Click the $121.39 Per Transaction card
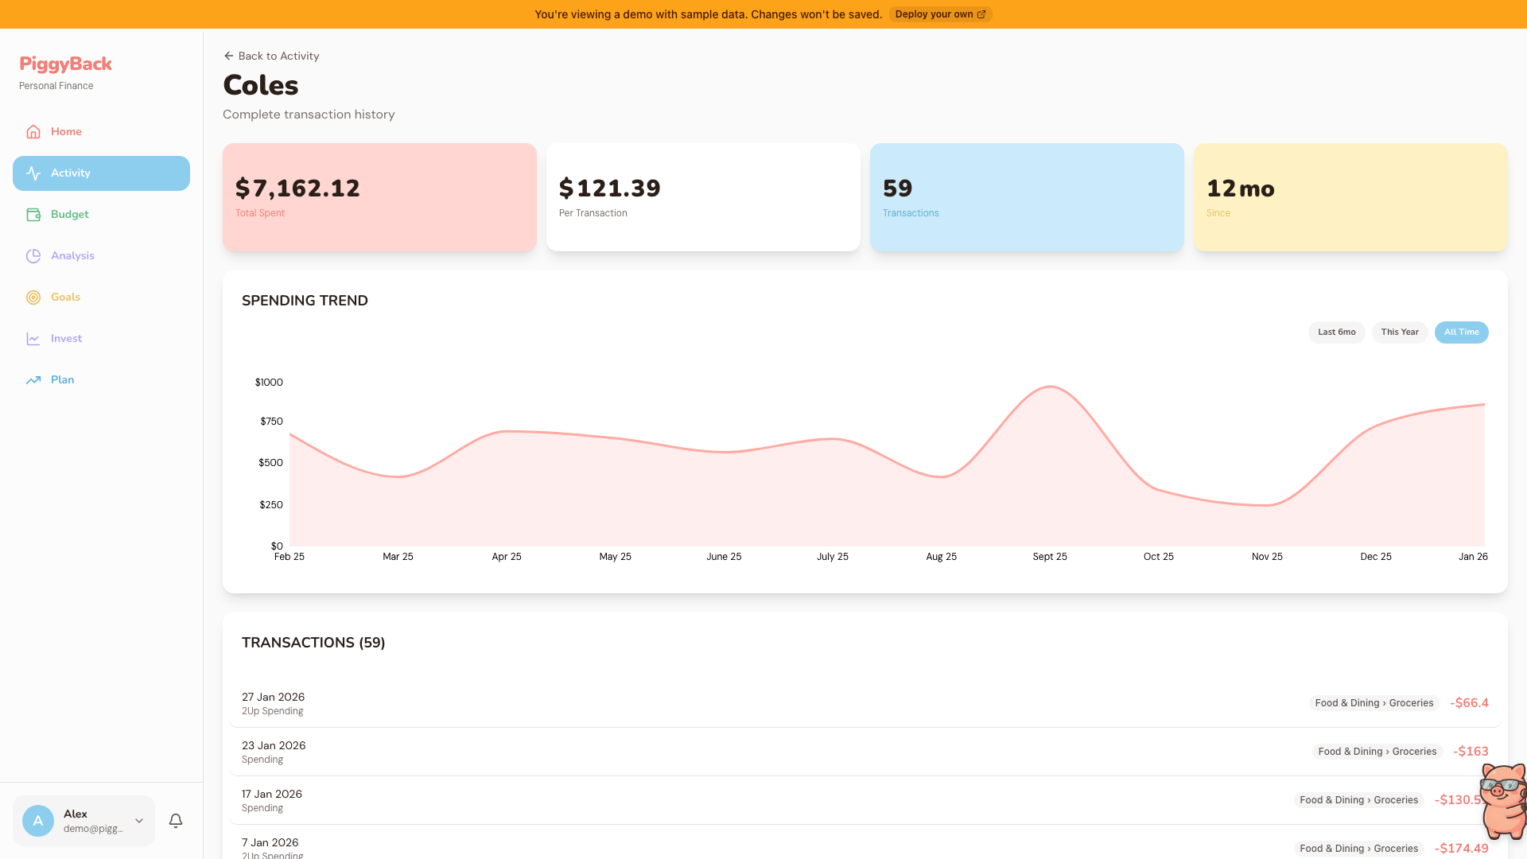Screen dimensions: 1527x859 click(703, 197)
